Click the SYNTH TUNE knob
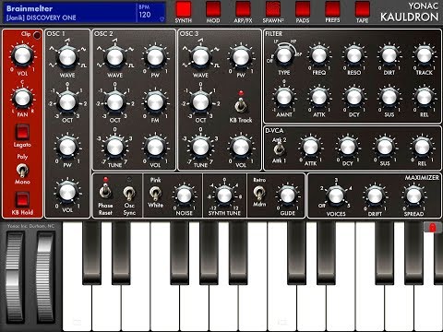443x332 pixels. pos(224,196)
